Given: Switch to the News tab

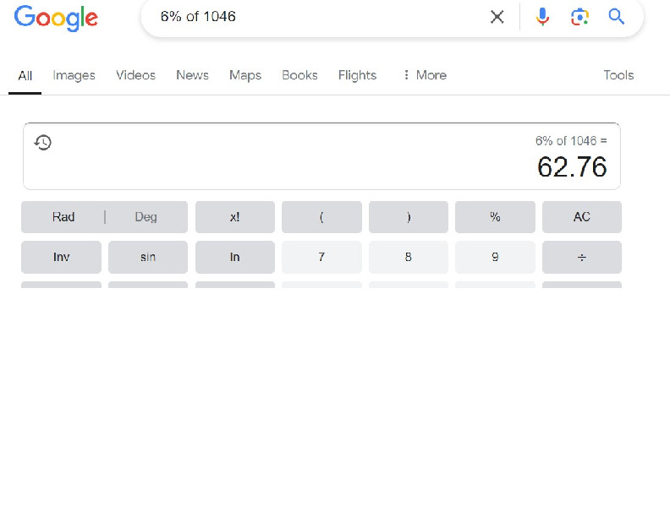Looking at the screenshot, I should 192,75.
